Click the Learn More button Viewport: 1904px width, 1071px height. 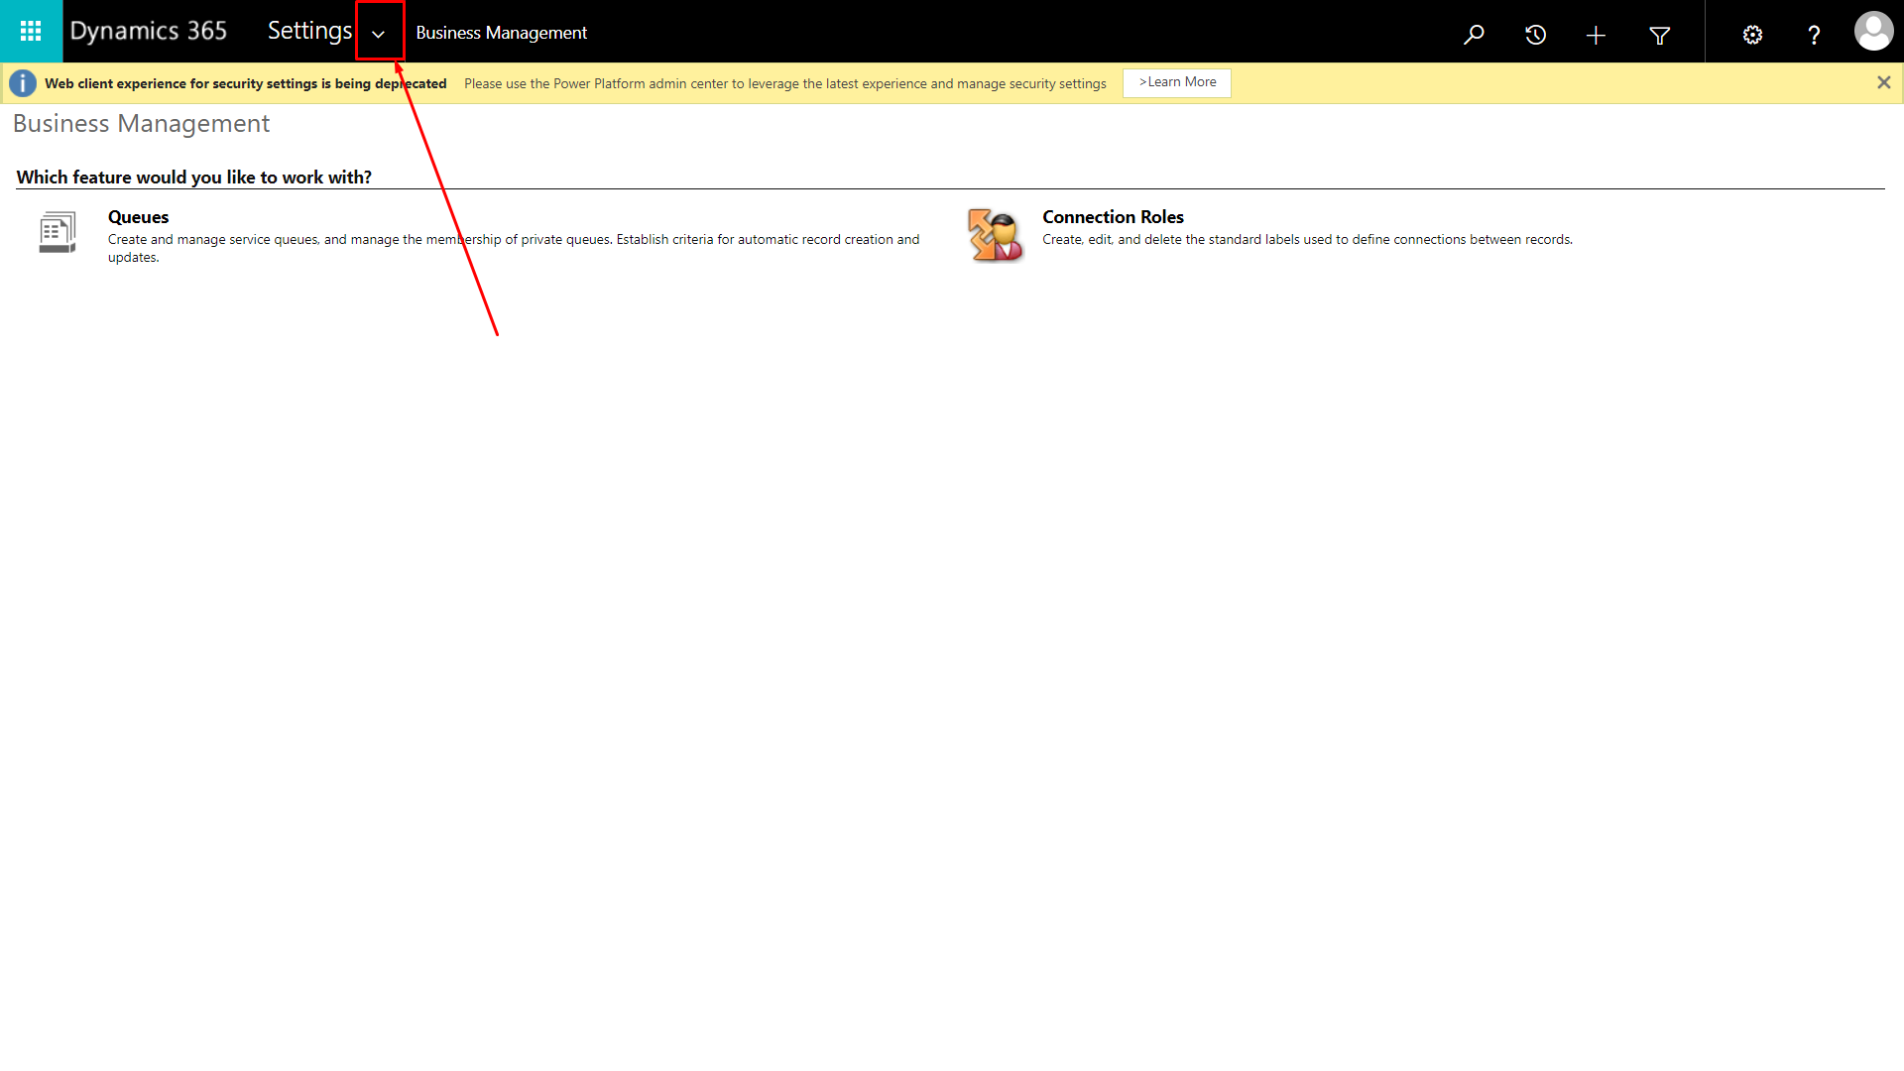pos(1177,82)
